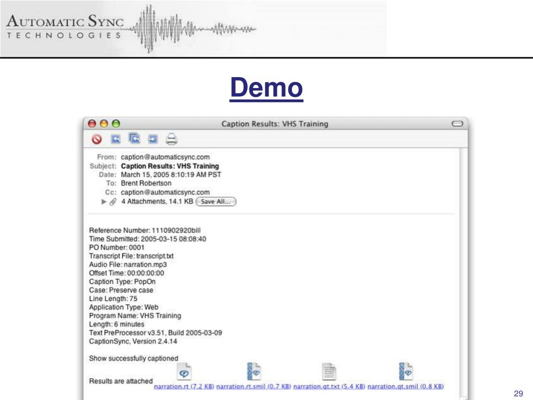Open the narration.qt.smil (0.8 KB) attachment link

click(x=405, y=386)
